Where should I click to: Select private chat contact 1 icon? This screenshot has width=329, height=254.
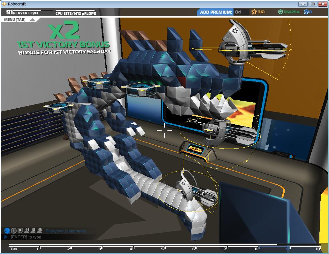pyautogui.click(x=27, y=230)
